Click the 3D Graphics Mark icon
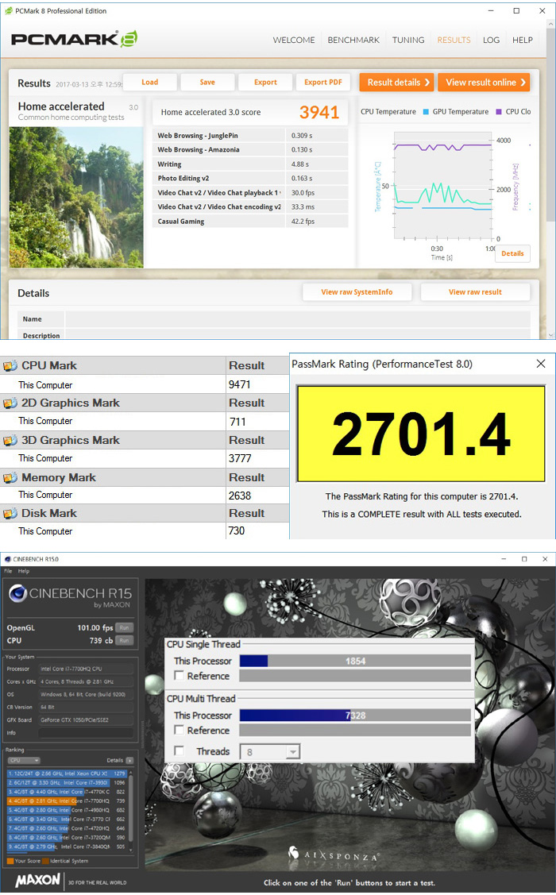 [x=10, y=440]
